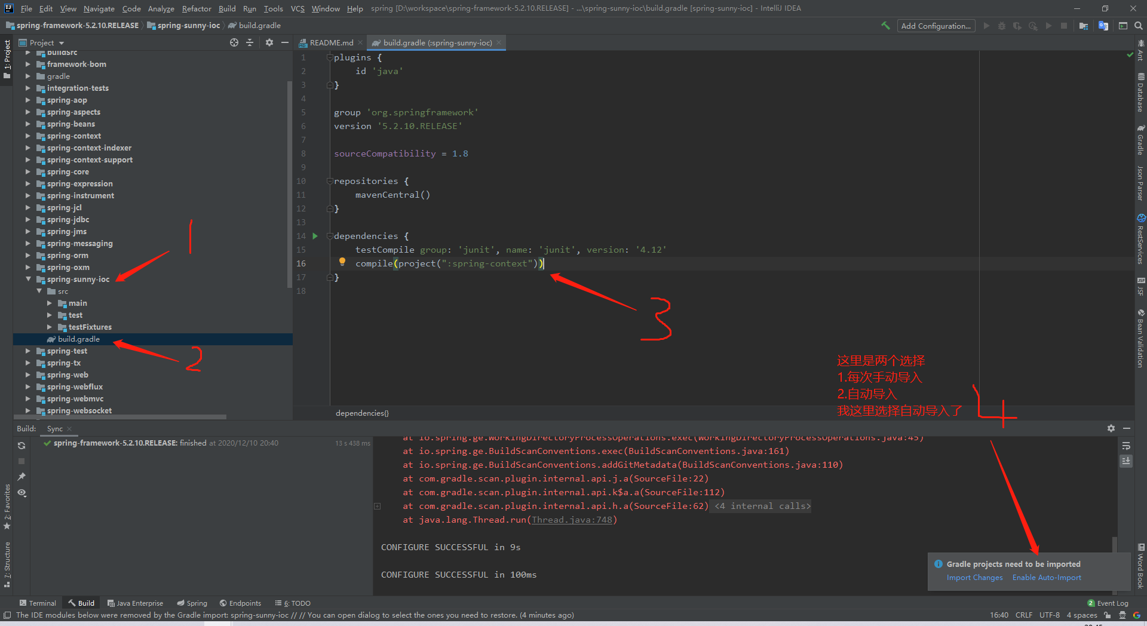1147x626 pixels.
Task: Open the Gradle side tool window
Action: coord(1140,140)
